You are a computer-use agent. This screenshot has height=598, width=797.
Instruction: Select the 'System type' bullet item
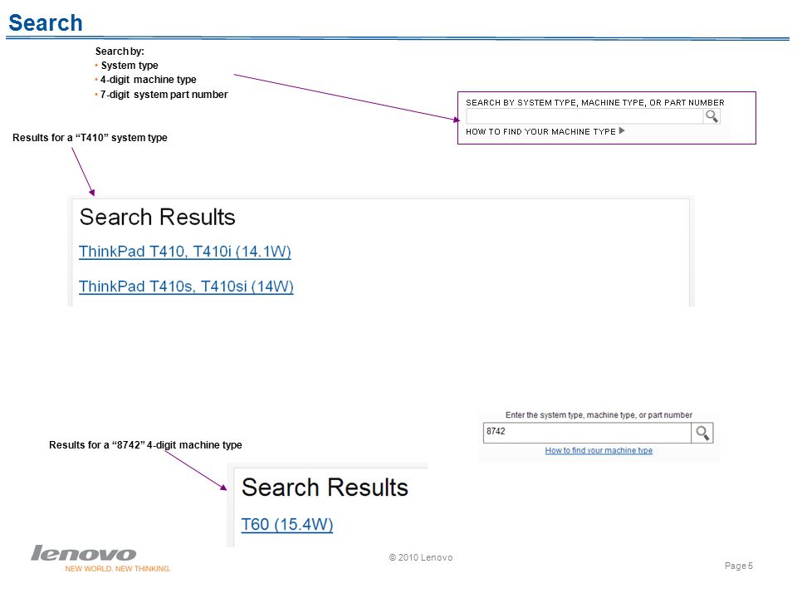point(130,66)
